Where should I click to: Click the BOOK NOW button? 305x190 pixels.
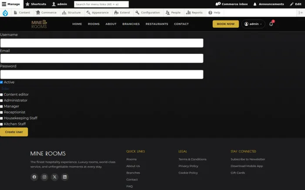click(x=226, y=24)
